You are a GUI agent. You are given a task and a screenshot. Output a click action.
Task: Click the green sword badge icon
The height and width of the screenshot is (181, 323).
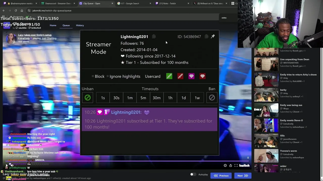(169, 76)
